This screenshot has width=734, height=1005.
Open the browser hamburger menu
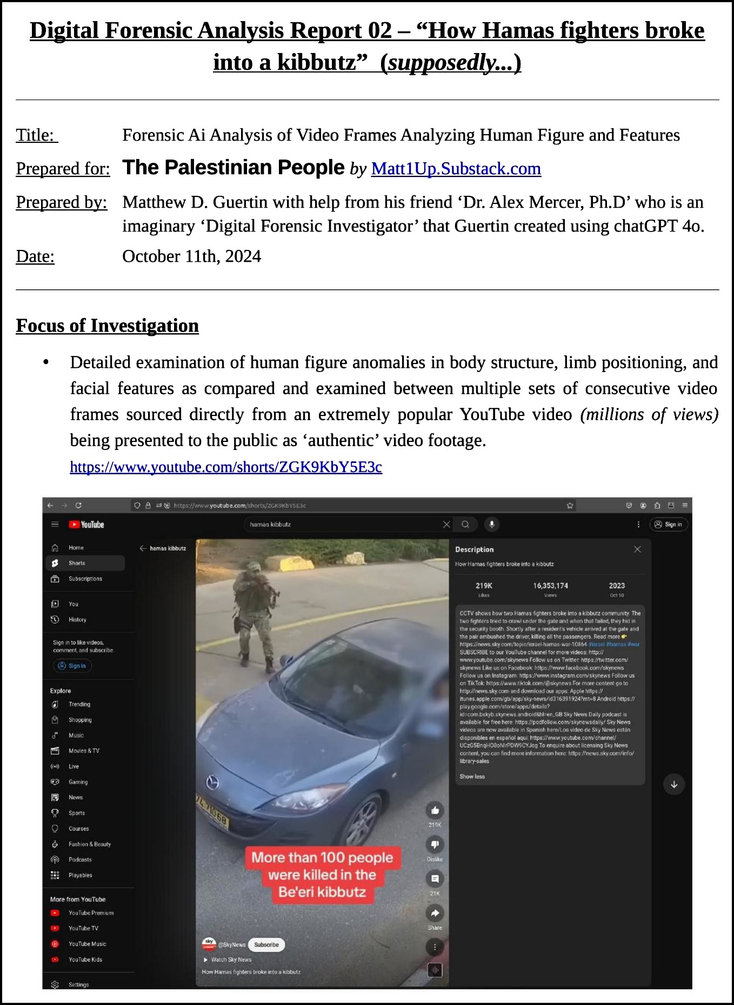coord(685,505)
